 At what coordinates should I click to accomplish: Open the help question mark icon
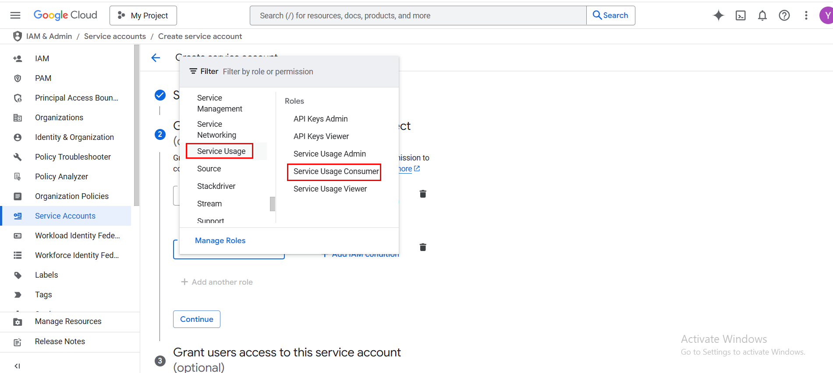[x=784, y=15]
